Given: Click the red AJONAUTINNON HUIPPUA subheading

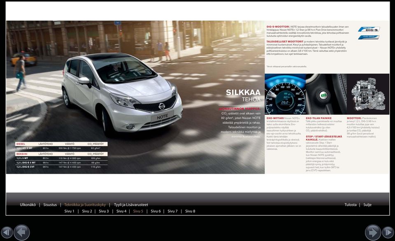Looking at the screenshot, I should pyautogui.click(x=239, y=109).
